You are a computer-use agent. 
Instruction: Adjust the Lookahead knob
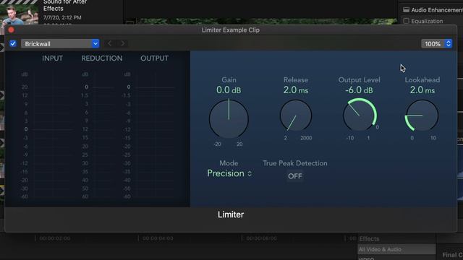[x=422, y=116]
